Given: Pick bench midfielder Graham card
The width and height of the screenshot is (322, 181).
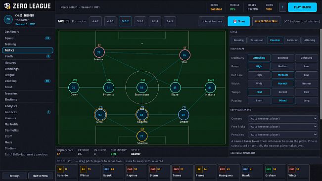Looking at the screenshot, I should click(x=275, y=173).
